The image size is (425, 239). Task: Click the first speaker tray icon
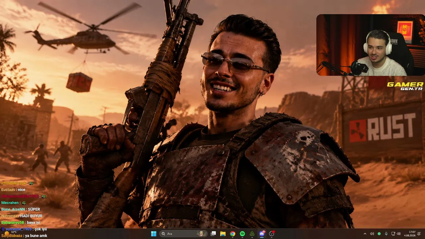[x=372, y=234]
